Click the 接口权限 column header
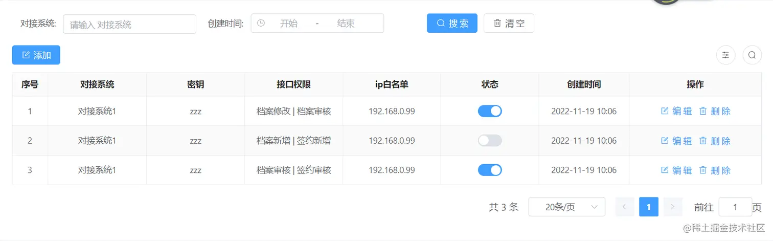773x241 pixels. pyautogui.click(x=293, y=84)
